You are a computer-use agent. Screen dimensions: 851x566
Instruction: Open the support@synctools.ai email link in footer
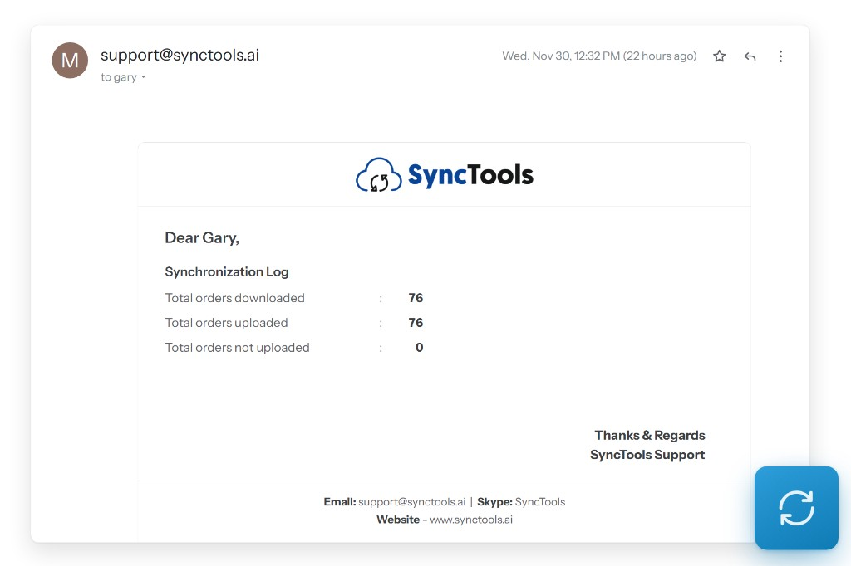point(412,502)
